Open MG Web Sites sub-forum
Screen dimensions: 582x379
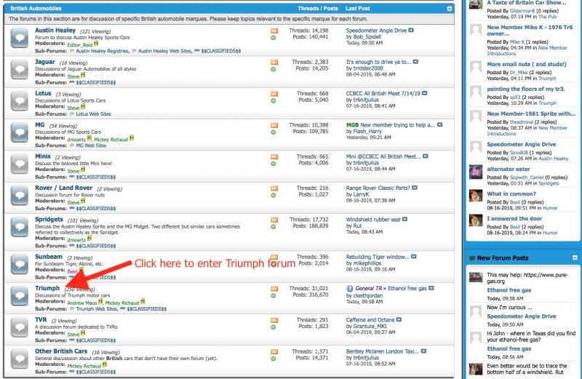[x=91, y=145]
